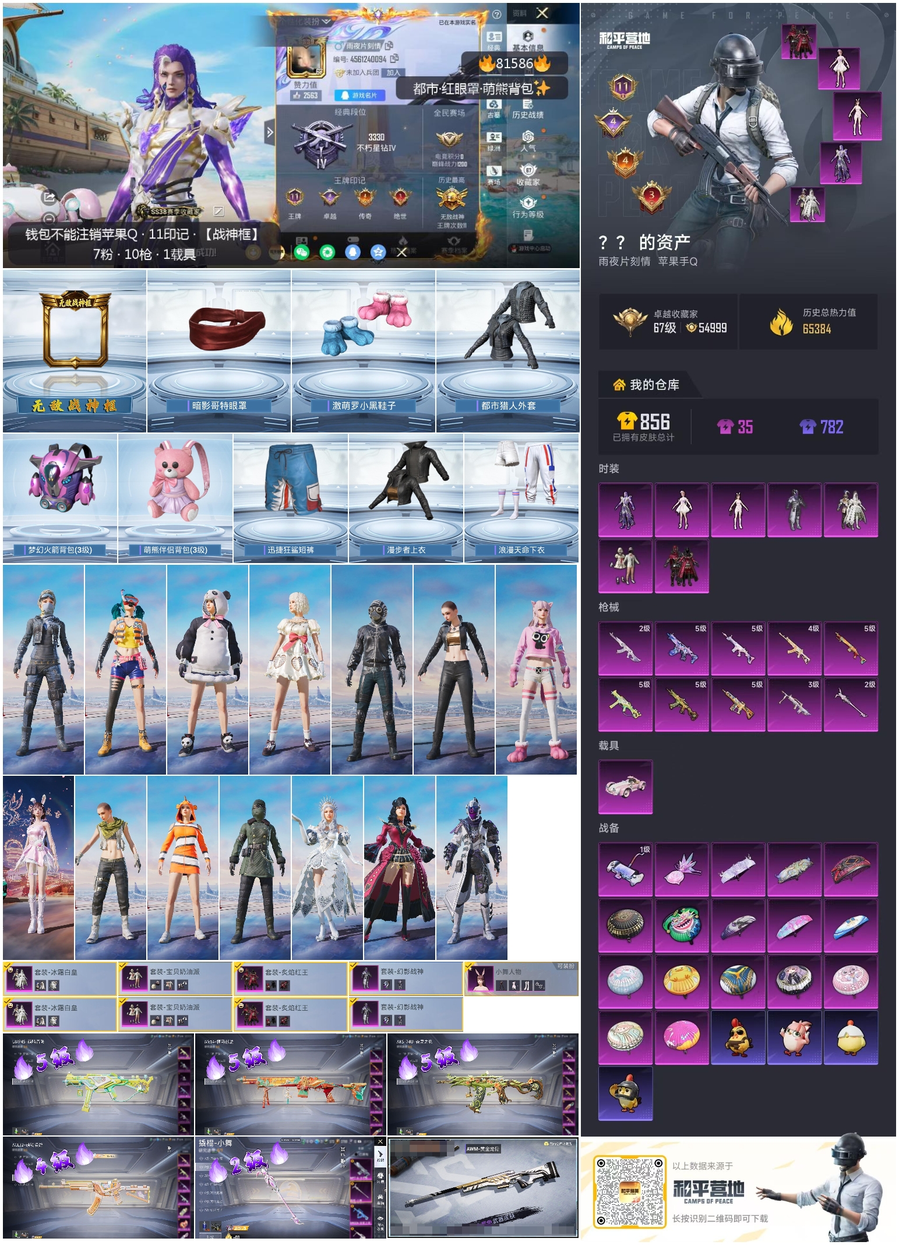Viewport: 899px width, 1245px height.
Task: Open the player avatar frame
Action: pyautogui.click(x=306, y=57)
